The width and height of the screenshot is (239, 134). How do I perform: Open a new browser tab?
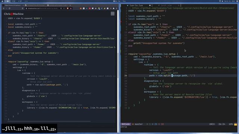click(70, 5)
